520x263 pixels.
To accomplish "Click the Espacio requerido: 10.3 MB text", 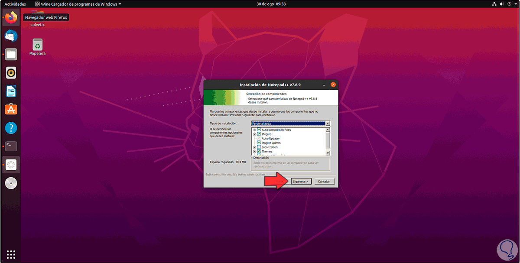I will [227, 162].
